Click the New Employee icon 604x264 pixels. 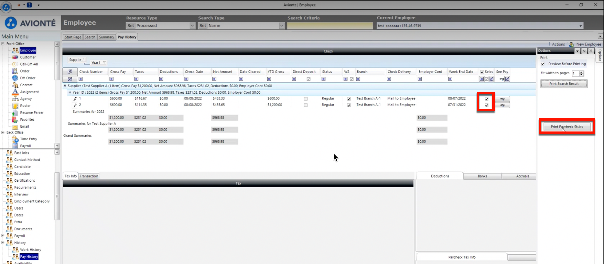[x=571, y=44]
